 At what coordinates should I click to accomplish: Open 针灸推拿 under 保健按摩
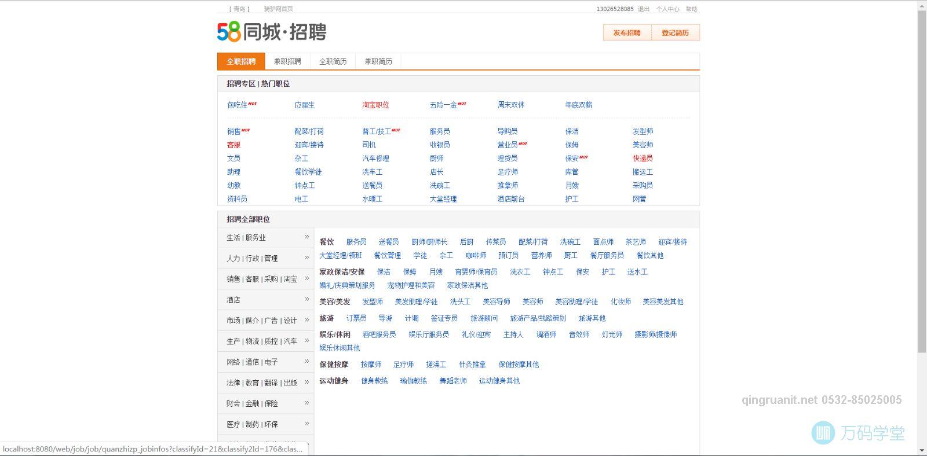(x=472, y=365)
